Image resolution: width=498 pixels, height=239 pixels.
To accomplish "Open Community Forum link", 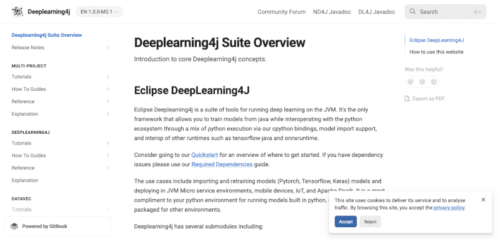I will coord(282,12).
